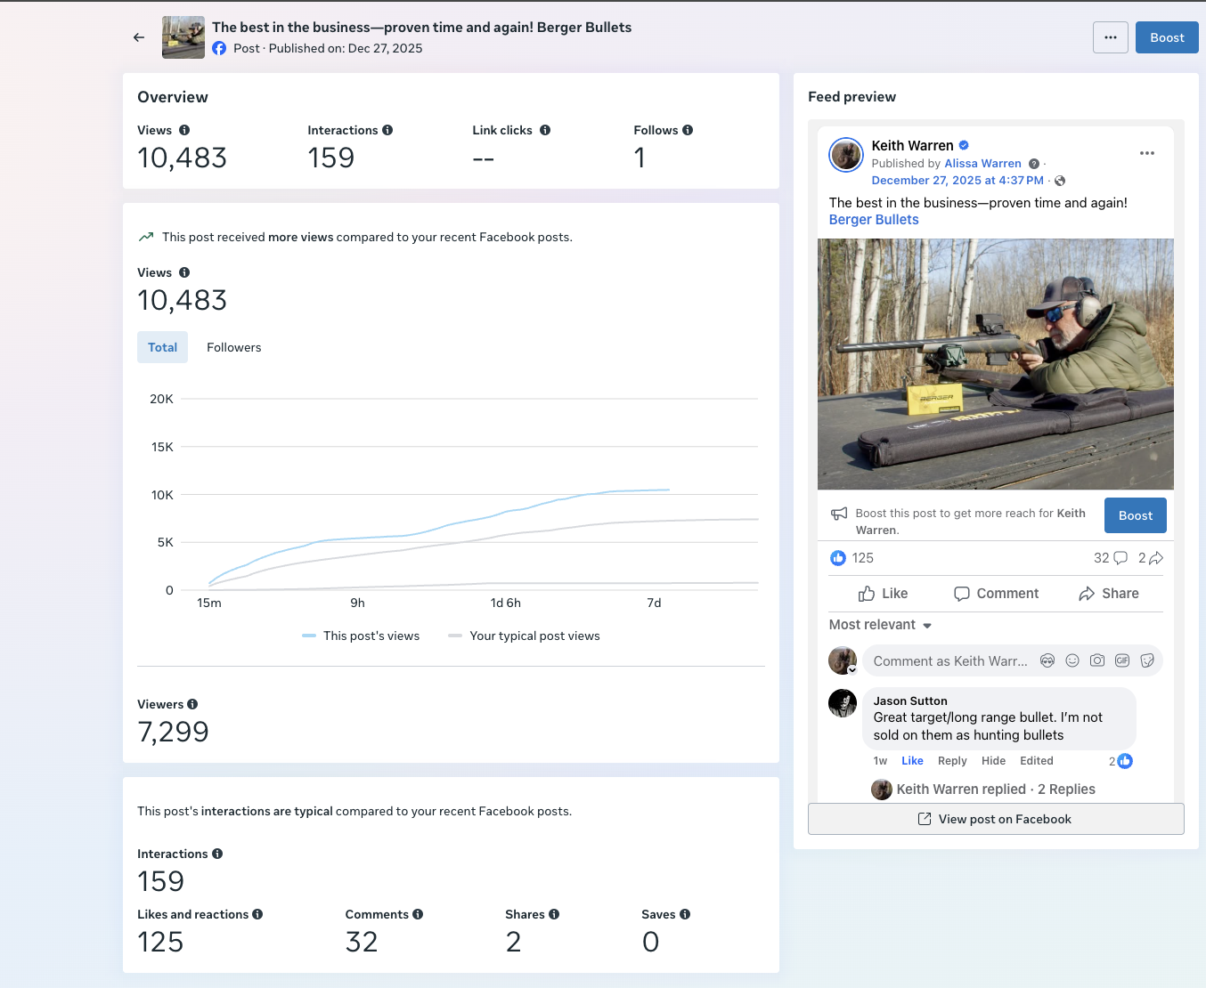Image resolution: width=1206 pixels, height=988 pixels.
Task: Click the Comment as Keith Warren input field
Action: point(1013,660)
